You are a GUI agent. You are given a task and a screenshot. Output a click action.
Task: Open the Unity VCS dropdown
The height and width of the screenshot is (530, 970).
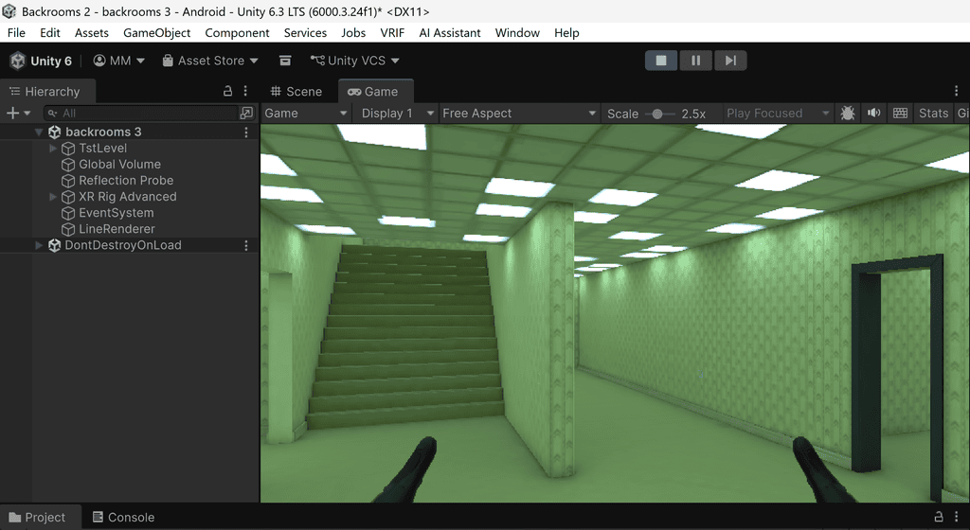tap(354, 61)
